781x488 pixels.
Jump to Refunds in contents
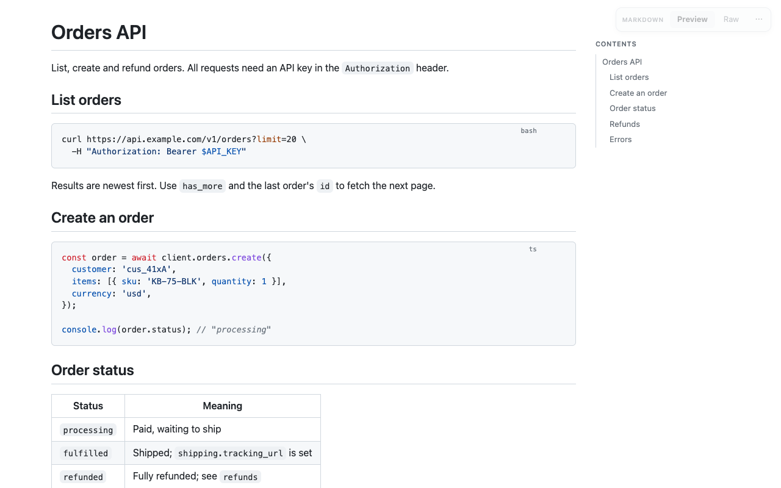pyautogui.click(x=625, y=124)
